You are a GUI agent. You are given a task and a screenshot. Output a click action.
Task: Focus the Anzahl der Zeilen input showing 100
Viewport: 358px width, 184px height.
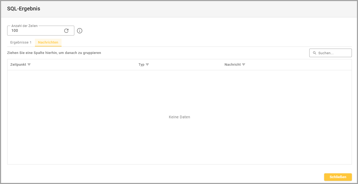coord(36,31)
